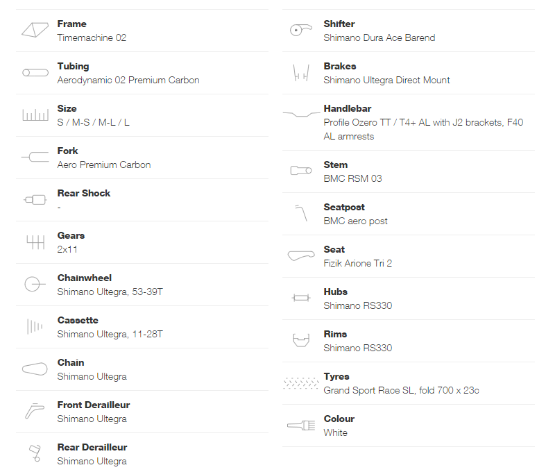Select the Handlebar icon

click(x=302, y=115)
